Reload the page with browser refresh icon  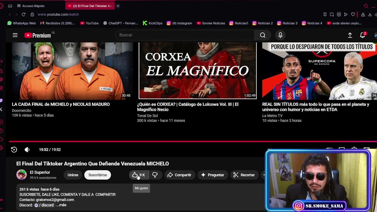click(x=24, y=14)
